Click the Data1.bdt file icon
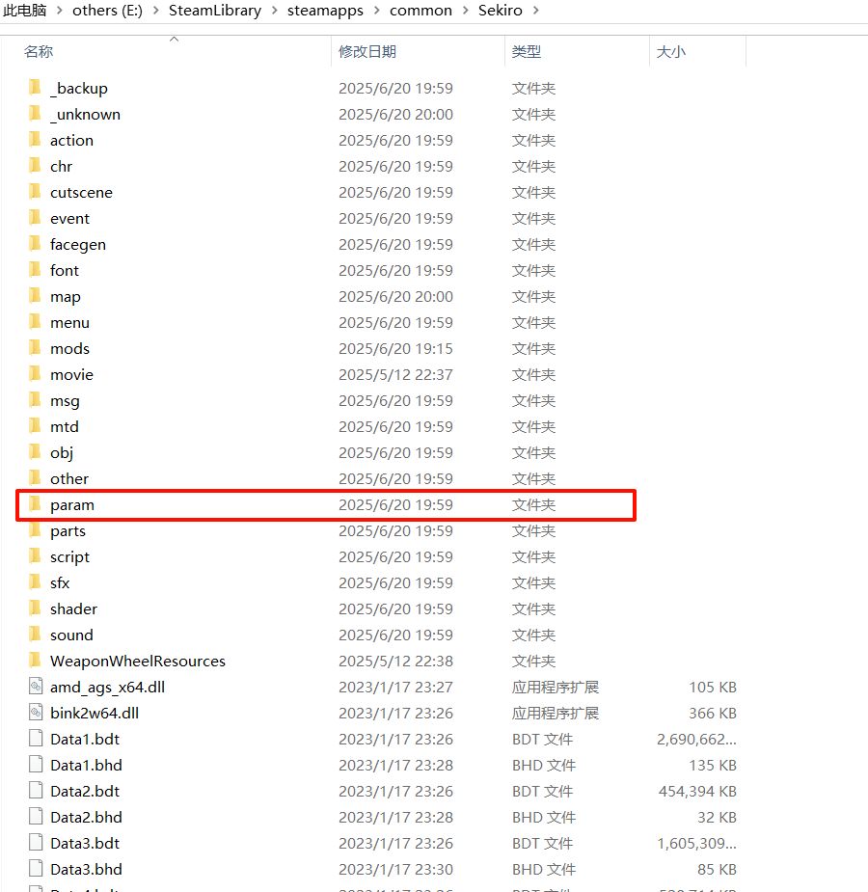 [36, 739]
